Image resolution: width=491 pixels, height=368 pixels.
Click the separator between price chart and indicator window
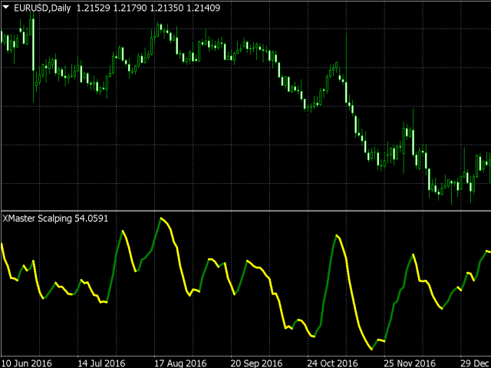click(245, 211)
